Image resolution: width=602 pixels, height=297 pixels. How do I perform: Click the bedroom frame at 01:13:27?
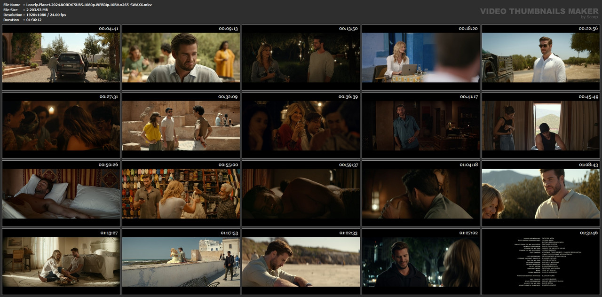(x=61, y=262)
